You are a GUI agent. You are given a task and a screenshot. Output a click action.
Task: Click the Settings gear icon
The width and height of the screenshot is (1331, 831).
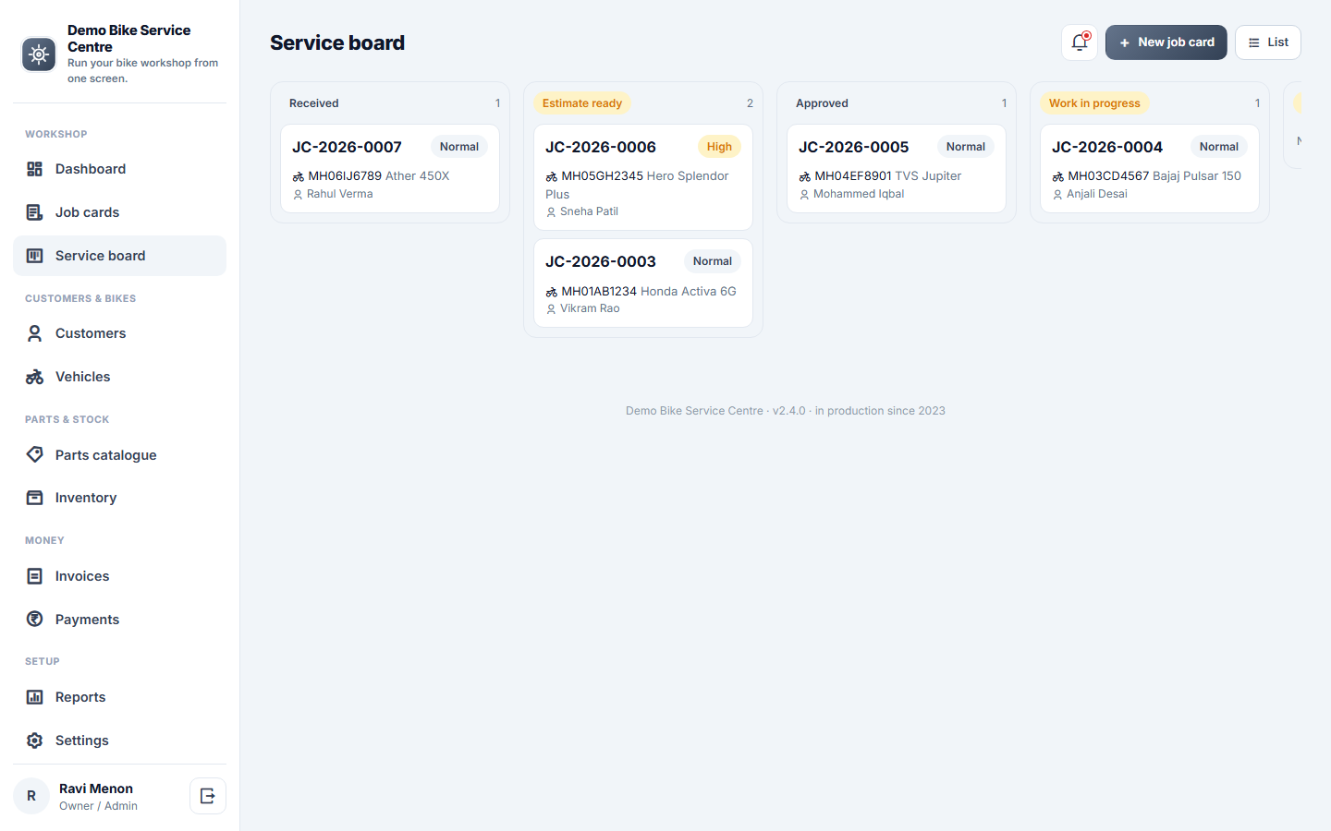click(35, 741)
